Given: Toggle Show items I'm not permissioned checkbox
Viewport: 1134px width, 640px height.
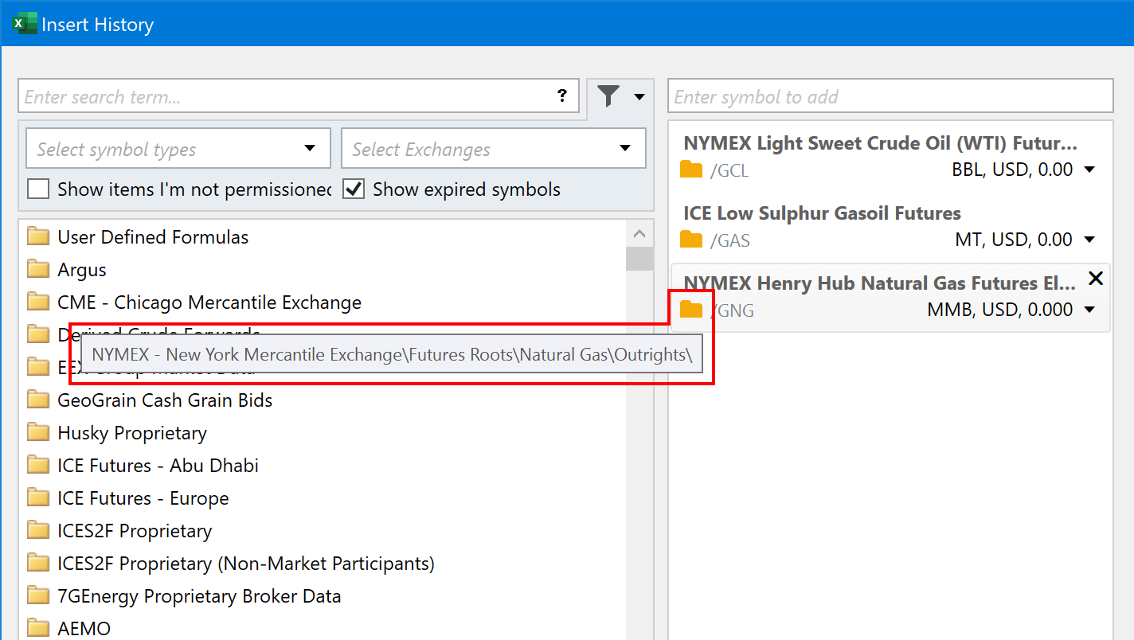Looking at the screenshot, I should 38,189.
